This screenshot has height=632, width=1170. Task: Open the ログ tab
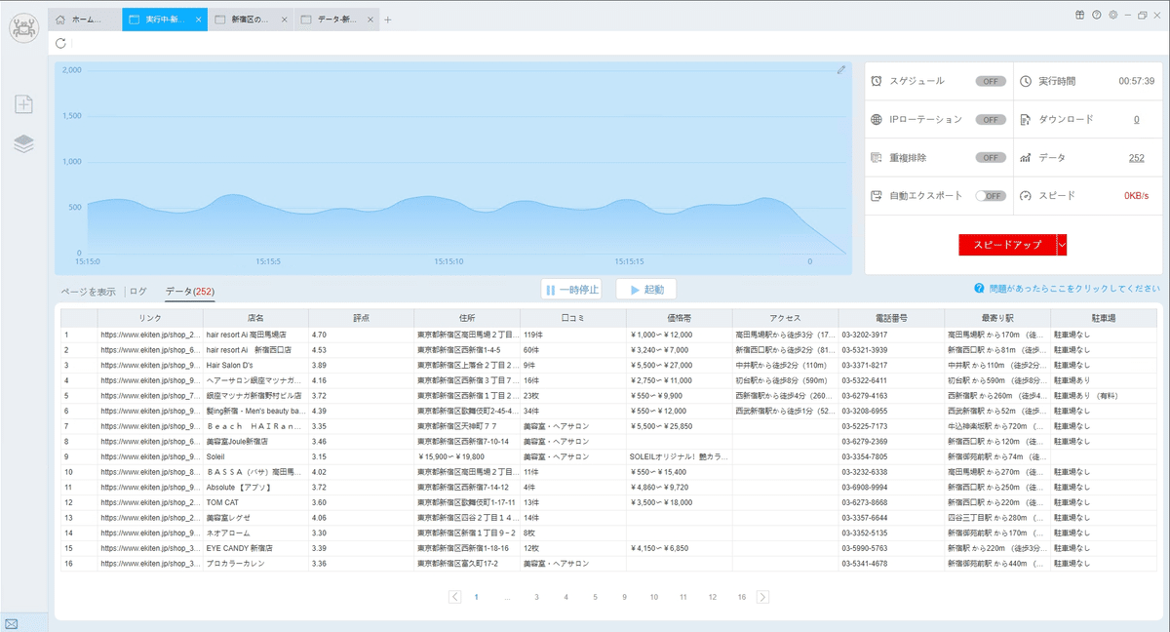point(138,292)
